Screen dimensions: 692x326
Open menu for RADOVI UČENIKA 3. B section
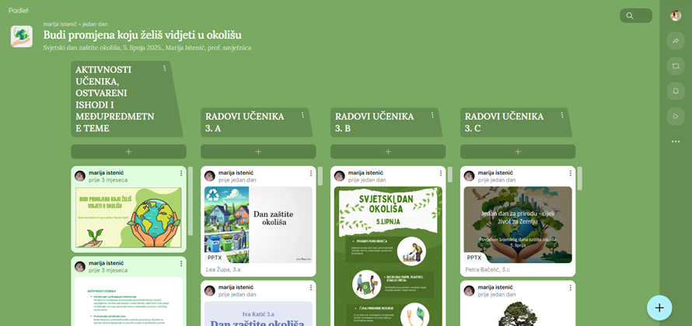click(x=433, y=116)
